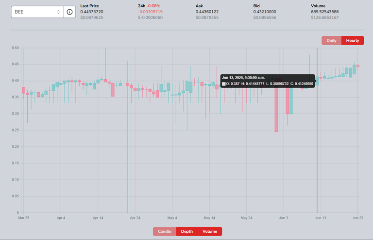
Task: Open the token info icon beside BEE
Action: pyautogui.click(x=69, y=12)
